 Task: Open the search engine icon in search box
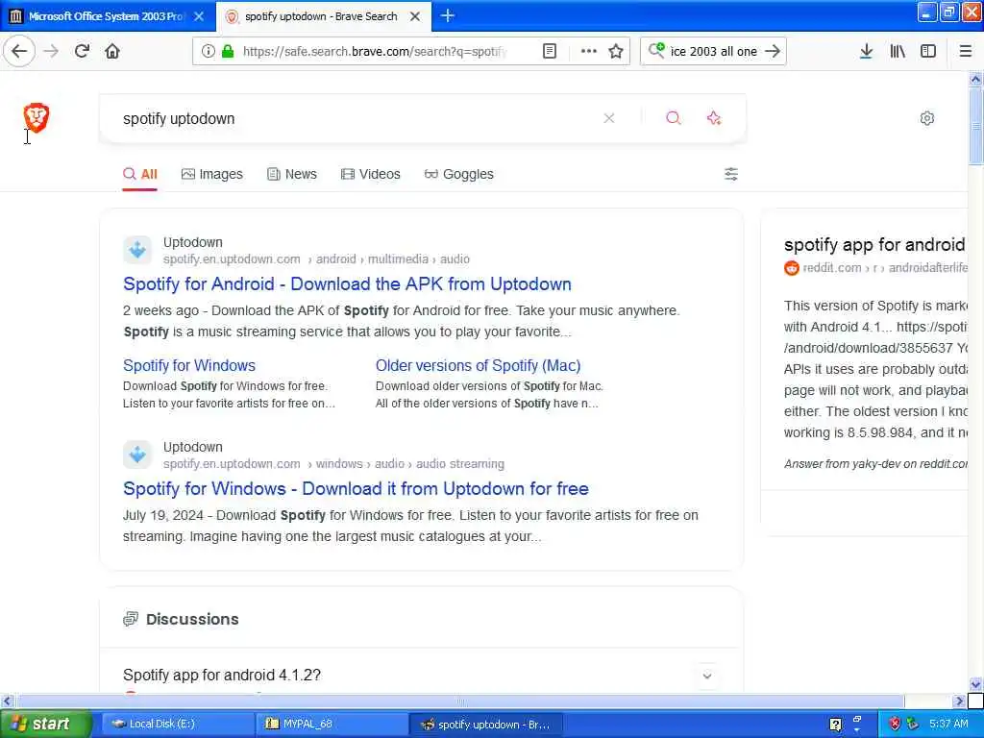(656, 50)
